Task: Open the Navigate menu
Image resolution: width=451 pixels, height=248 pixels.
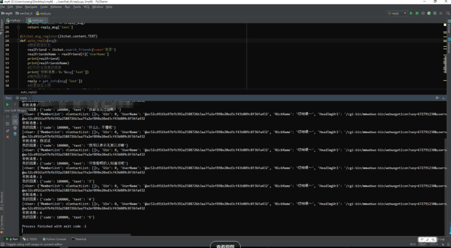Action: [x=31, y=7]
